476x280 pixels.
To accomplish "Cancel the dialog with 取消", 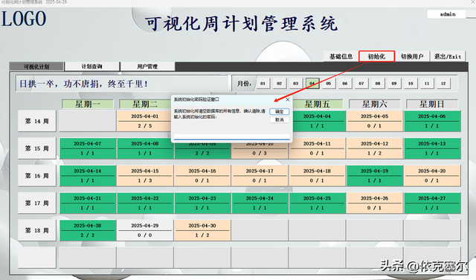I will pos(280,120).
